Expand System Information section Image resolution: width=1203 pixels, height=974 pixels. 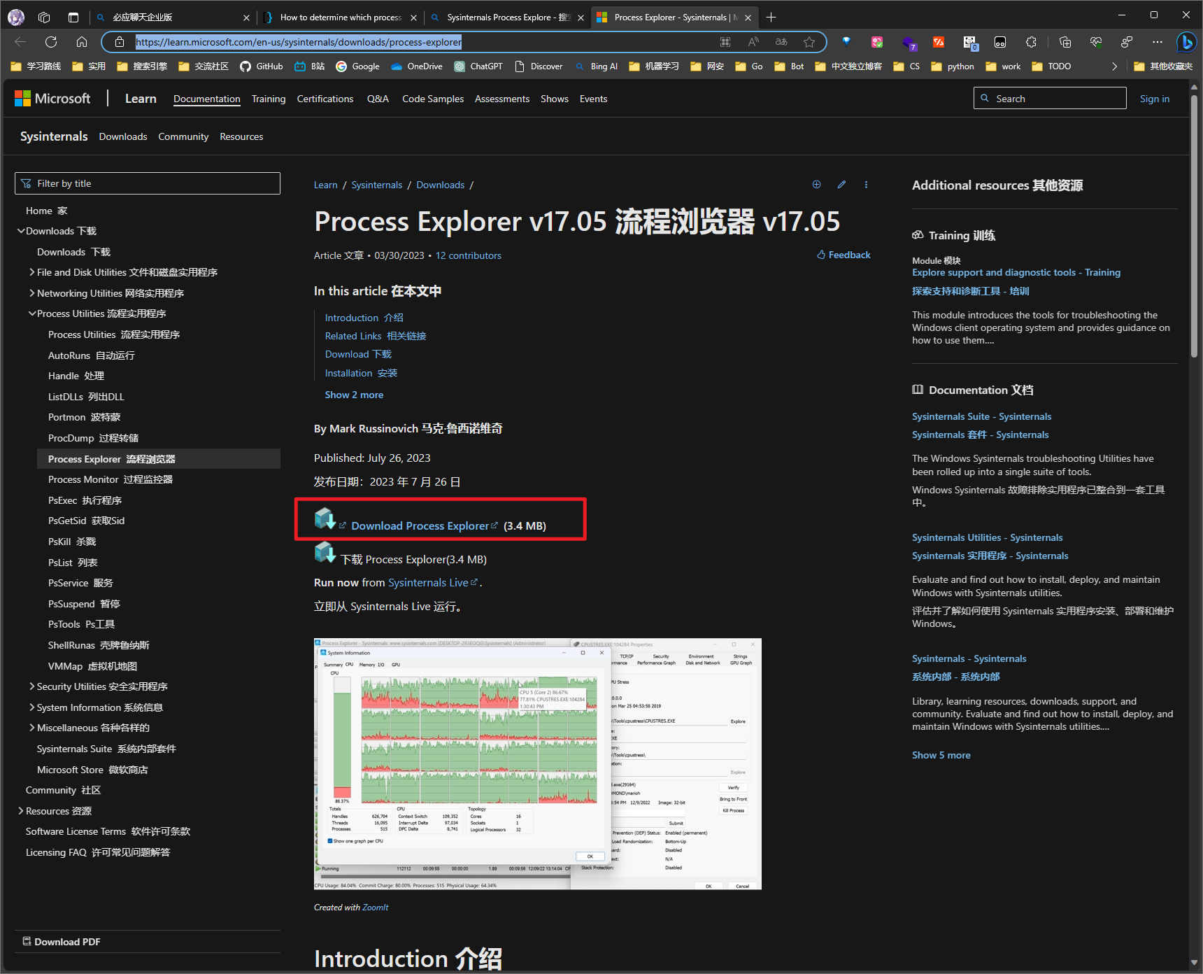(32, 707)
